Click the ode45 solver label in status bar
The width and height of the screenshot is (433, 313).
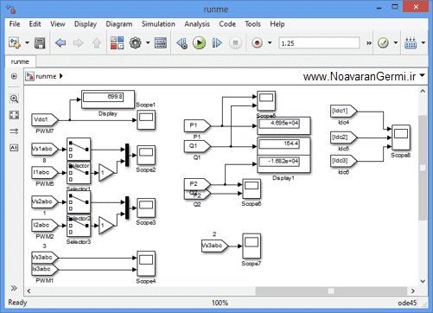coord(407,303)
